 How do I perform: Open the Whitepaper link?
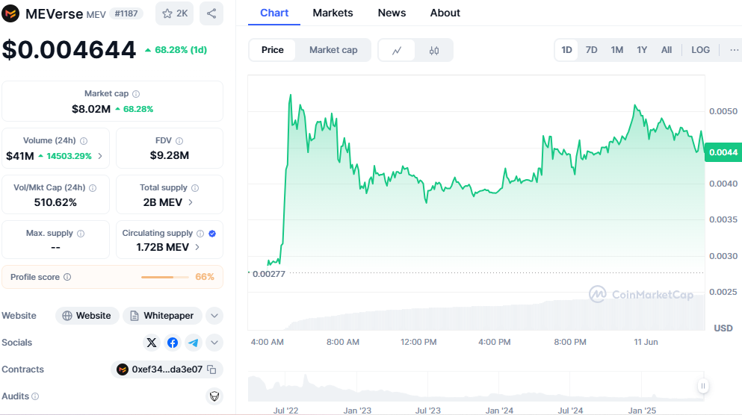[x=162, y=316]
